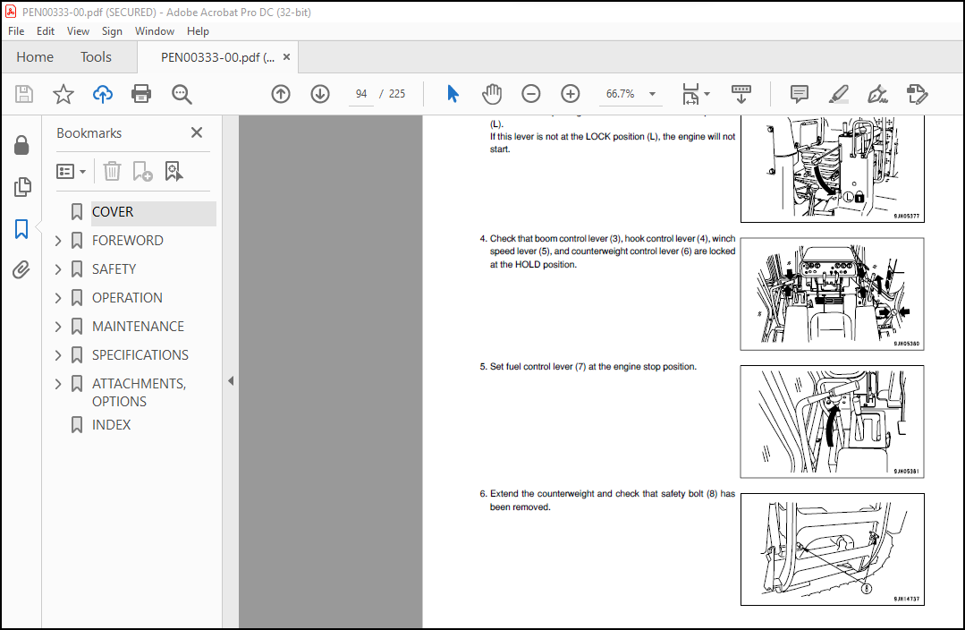Jump to the SPECIFICATIONS bookmark
The image size is (965, 630).
pyautogui.click(x=140, y=355)
